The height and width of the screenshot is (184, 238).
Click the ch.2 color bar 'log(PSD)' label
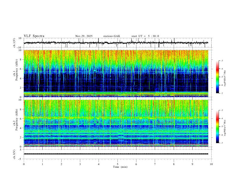pyautogui.click(x=225, y=128)
